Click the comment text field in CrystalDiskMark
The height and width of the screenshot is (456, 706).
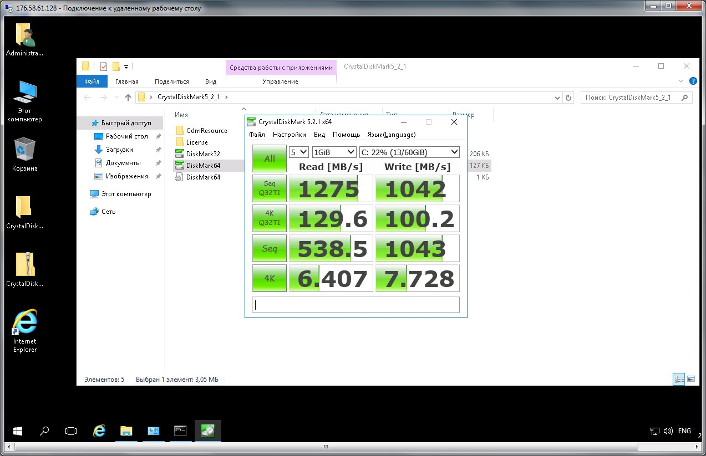click(x=356, y=305)
